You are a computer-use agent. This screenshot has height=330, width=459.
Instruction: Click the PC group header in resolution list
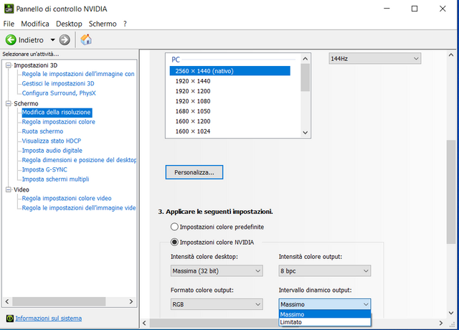tap(176, 60)
